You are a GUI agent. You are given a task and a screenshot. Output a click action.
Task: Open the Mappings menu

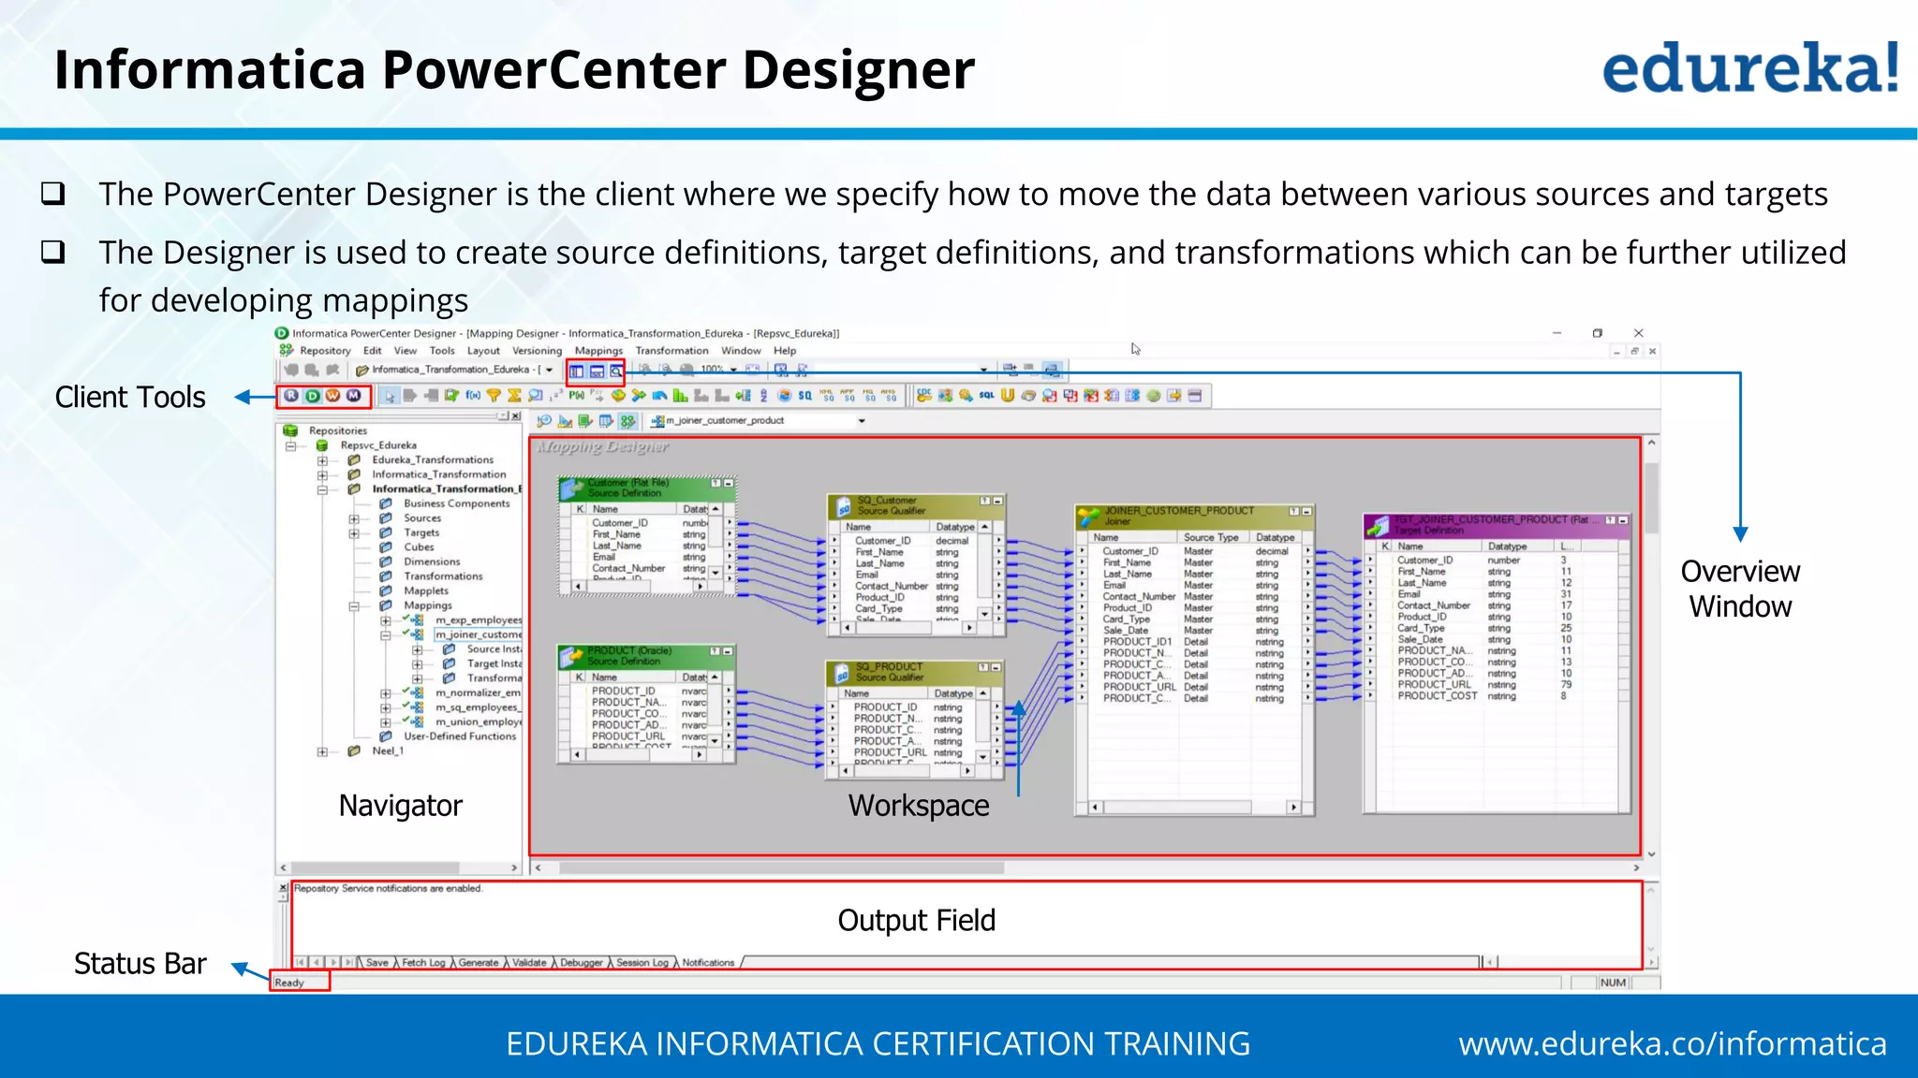click(x=598, y=351)
